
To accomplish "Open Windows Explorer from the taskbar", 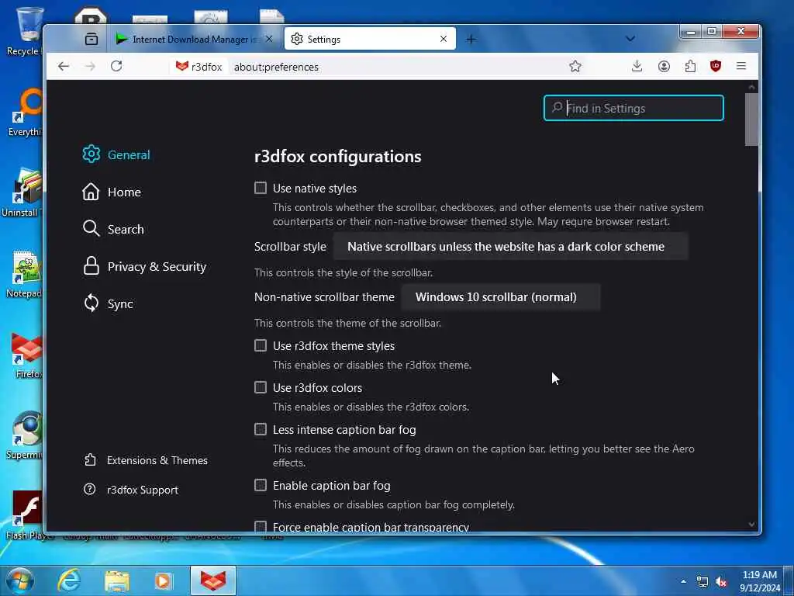I will click(117, 580).
